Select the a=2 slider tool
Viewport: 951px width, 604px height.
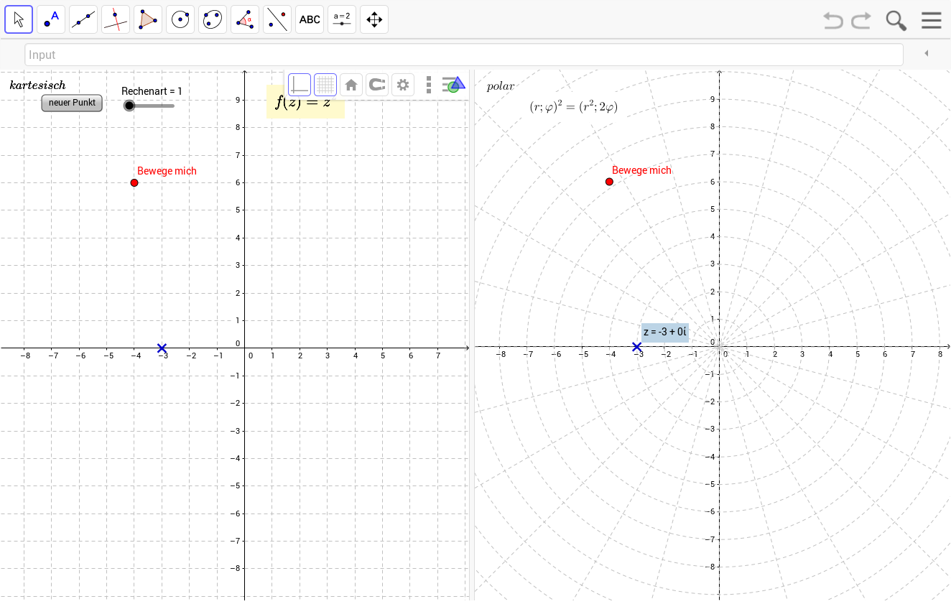coord(342,19)
